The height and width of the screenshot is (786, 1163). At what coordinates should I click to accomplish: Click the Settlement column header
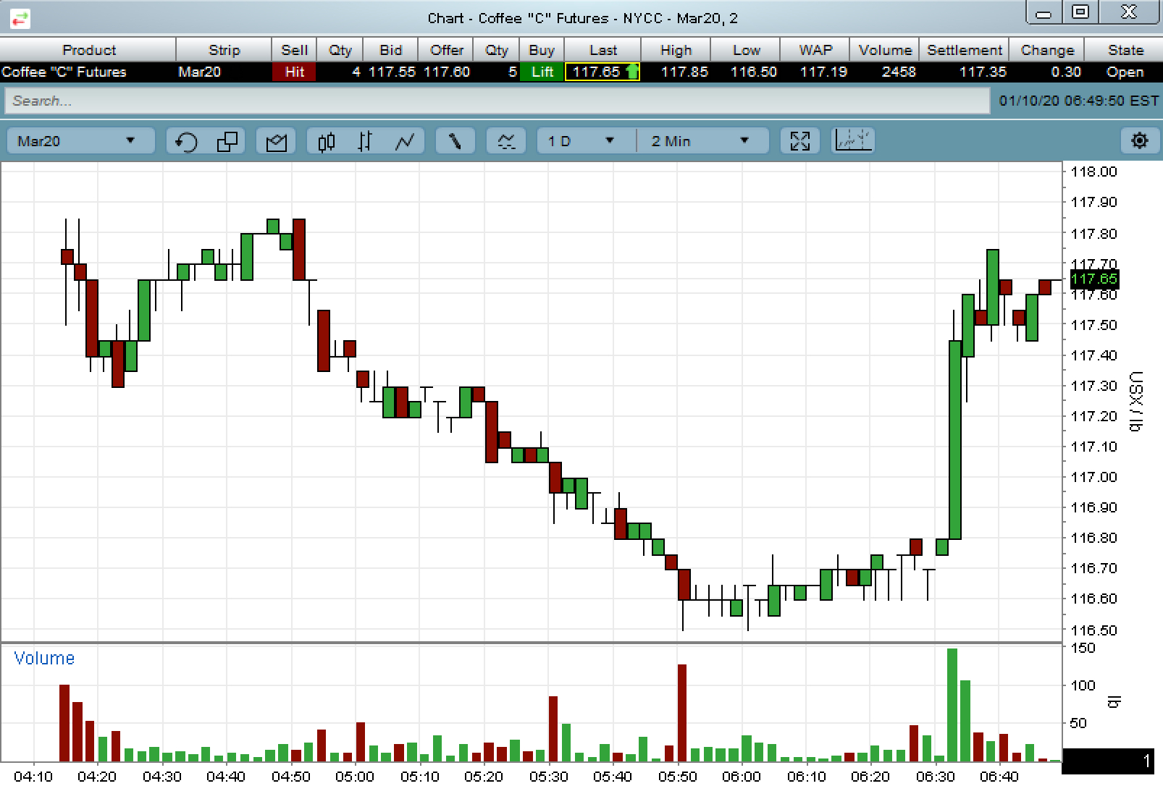(965, 50)
